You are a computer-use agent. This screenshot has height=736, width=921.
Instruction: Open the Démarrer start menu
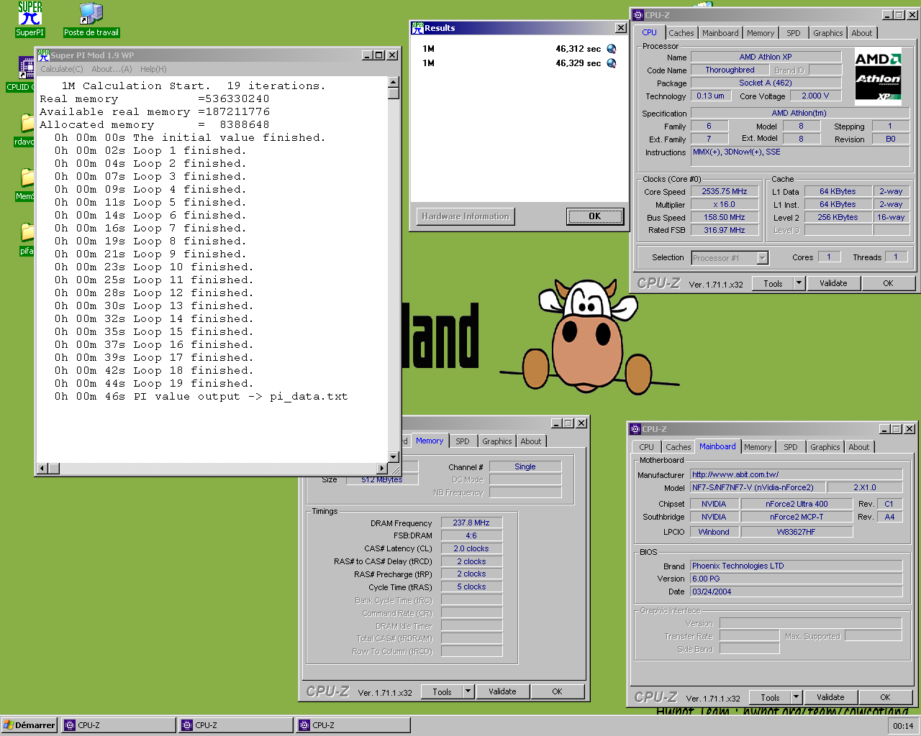pos(30,725)
